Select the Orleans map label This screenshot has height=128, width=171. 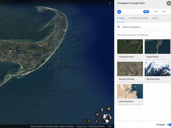45,44
